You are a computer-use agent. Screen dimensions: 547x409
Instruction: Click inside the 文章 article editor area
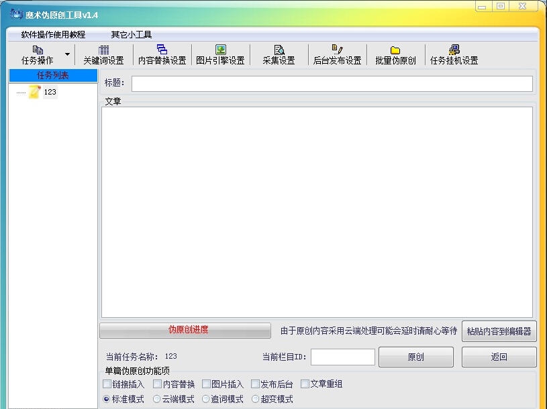pos(317,212)
